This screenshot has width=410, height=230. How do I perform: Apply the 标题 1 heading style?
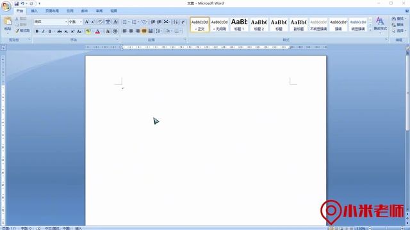pyautogui.click(x=239, y=25)
